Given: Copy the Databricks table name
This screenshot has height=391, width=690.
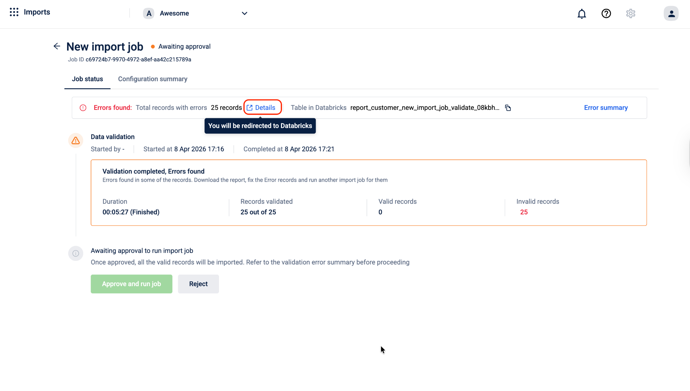Looking at the screenshot, I should [x=508, y=108].
